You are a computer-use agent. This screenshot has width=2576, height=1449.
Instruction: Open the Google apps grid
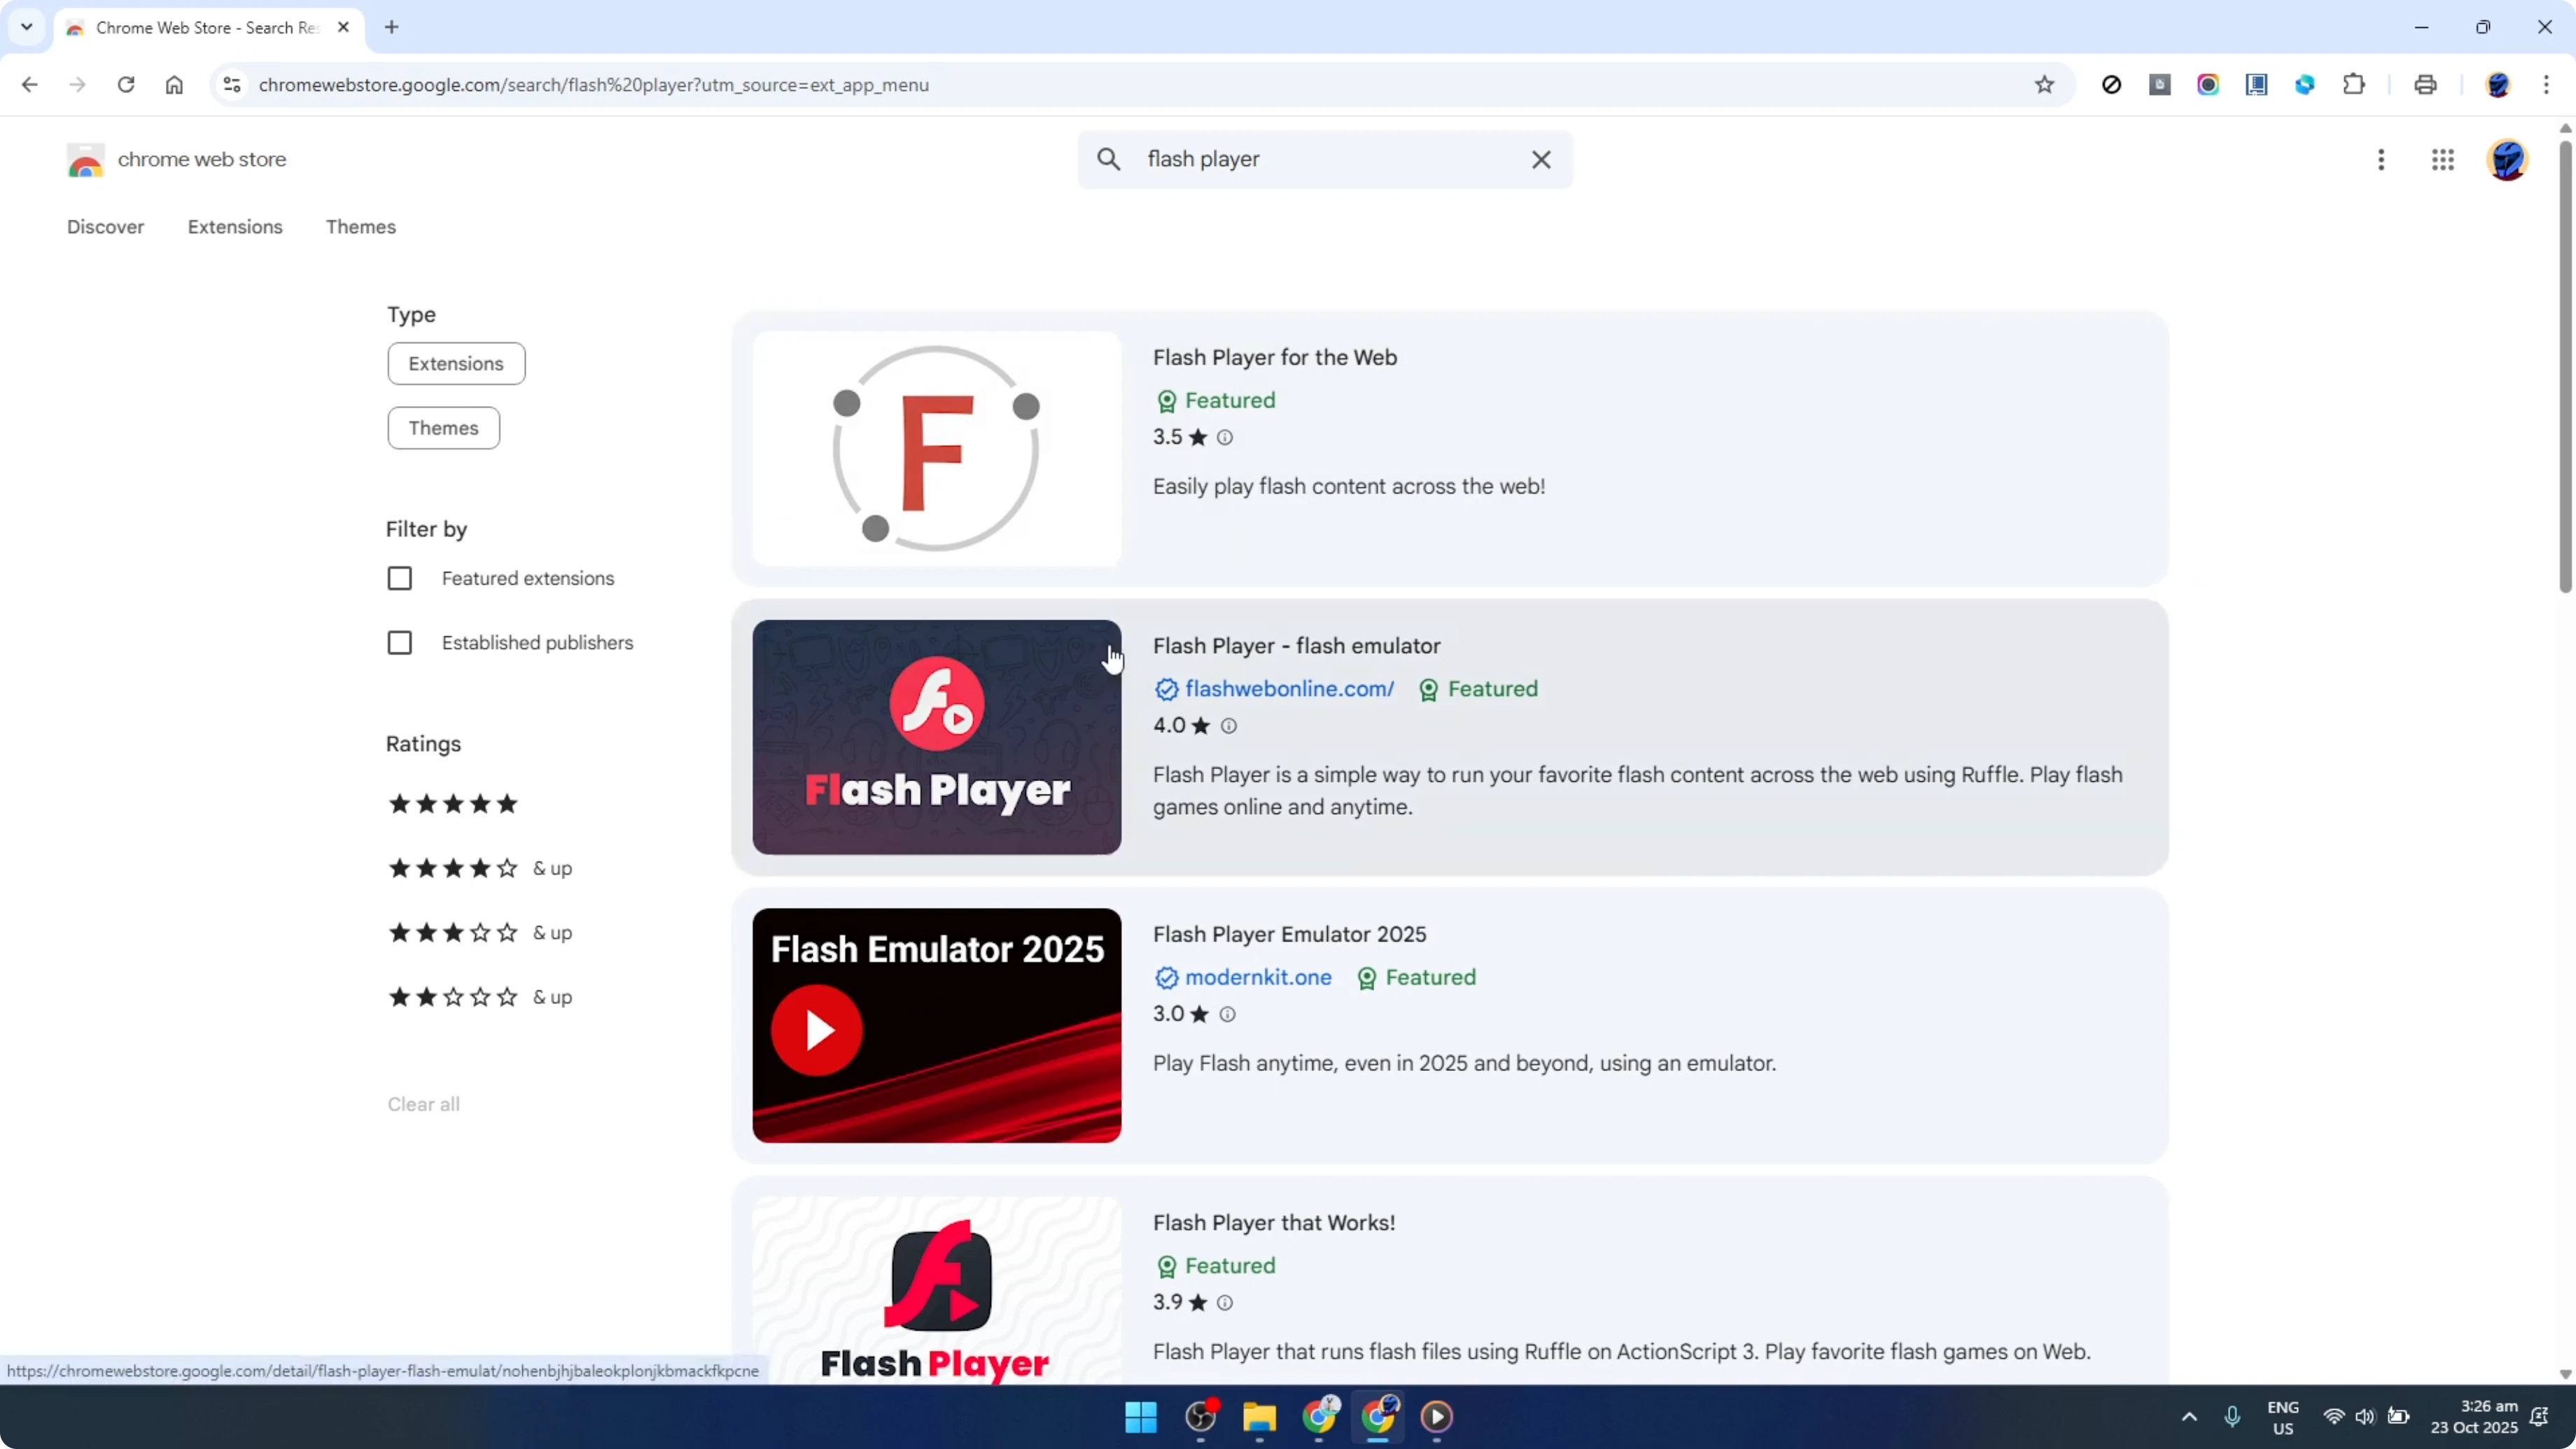coord(2443,160)
